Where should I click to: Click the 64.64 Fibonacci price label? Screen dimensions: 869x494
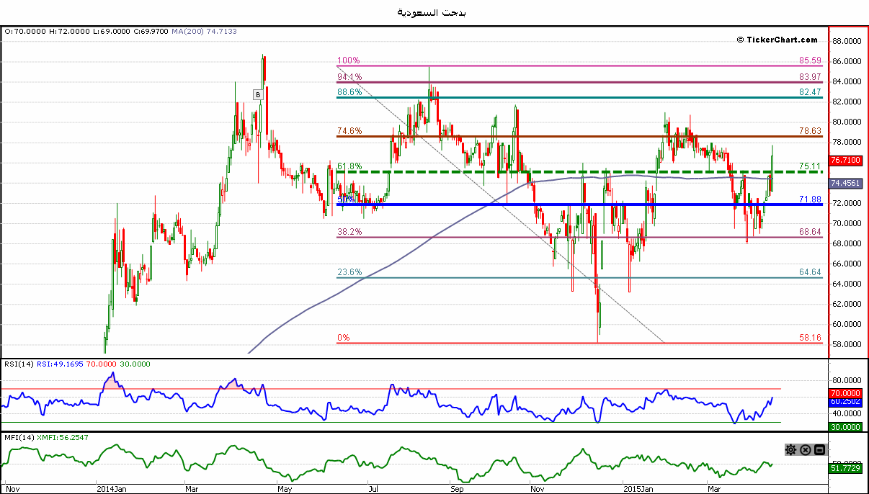810,272
